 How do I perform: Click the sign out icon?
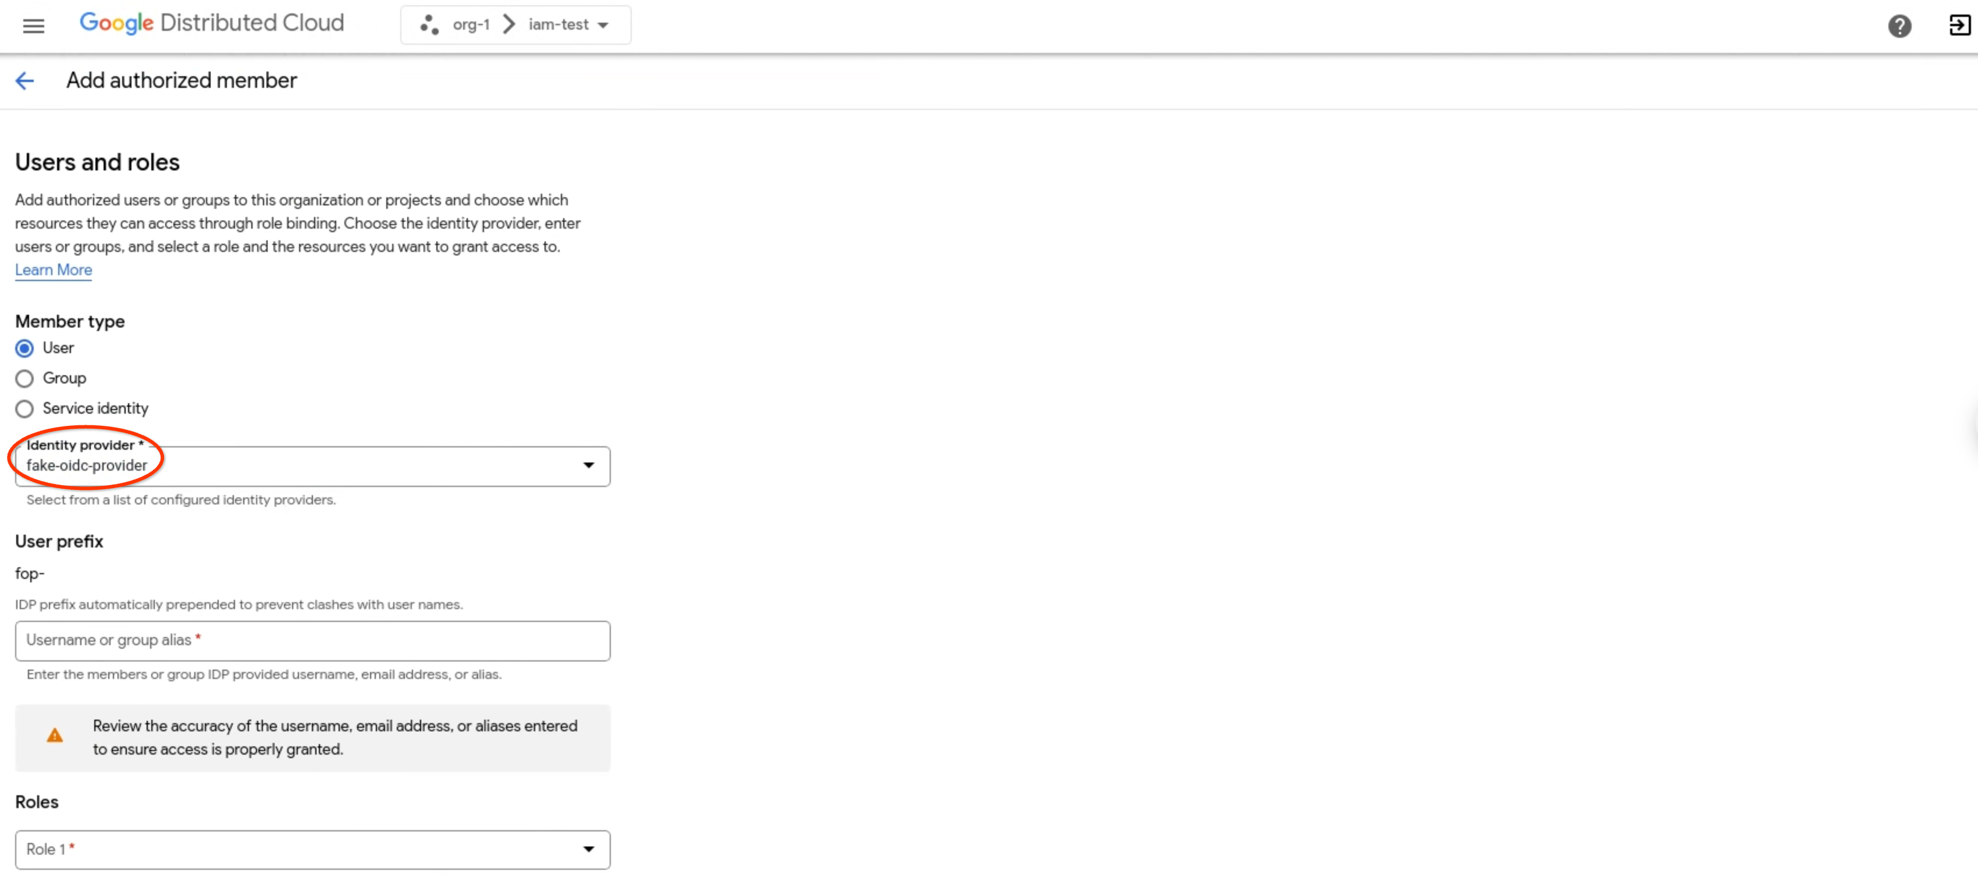1959,26
